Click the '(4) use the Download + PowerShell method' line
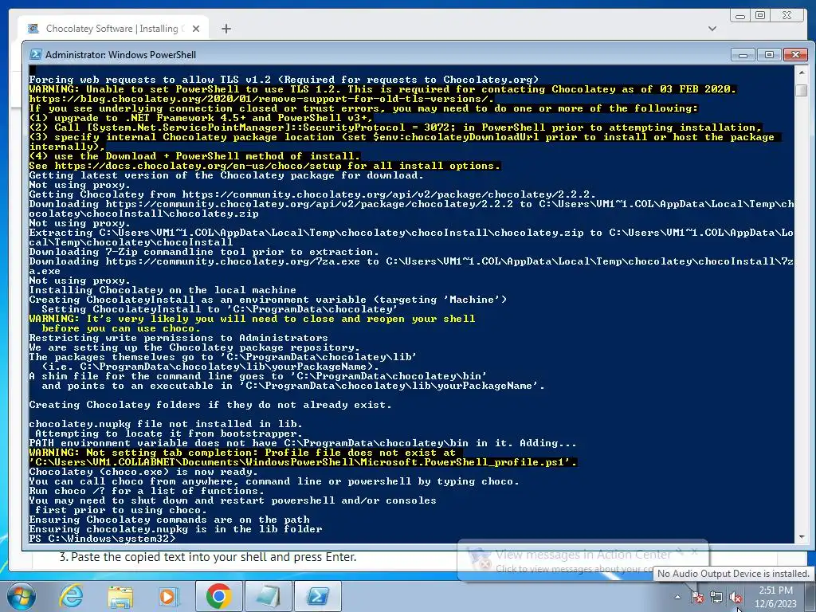This screenshot has height=612, width=816. [194, 156]
